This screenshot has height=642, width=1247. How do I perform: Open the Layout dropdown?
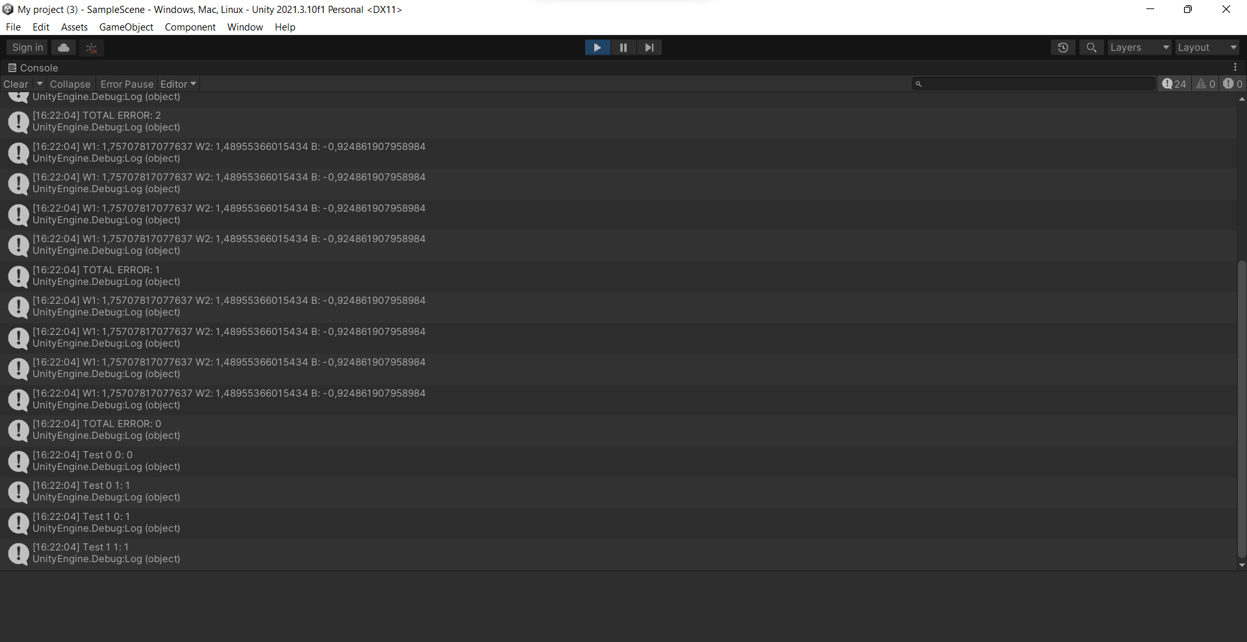pos(1207,47)
